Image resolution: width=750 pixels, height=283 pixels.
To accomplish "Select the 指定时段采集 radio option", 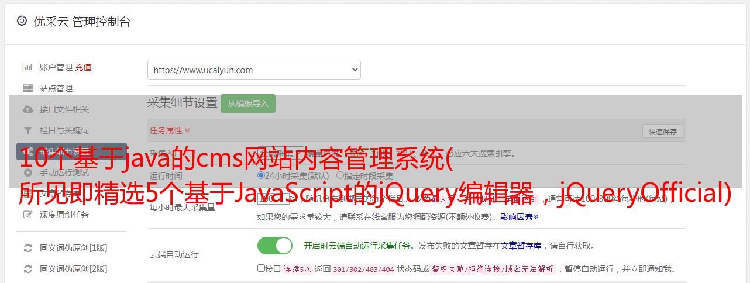I will click(340, 175).
